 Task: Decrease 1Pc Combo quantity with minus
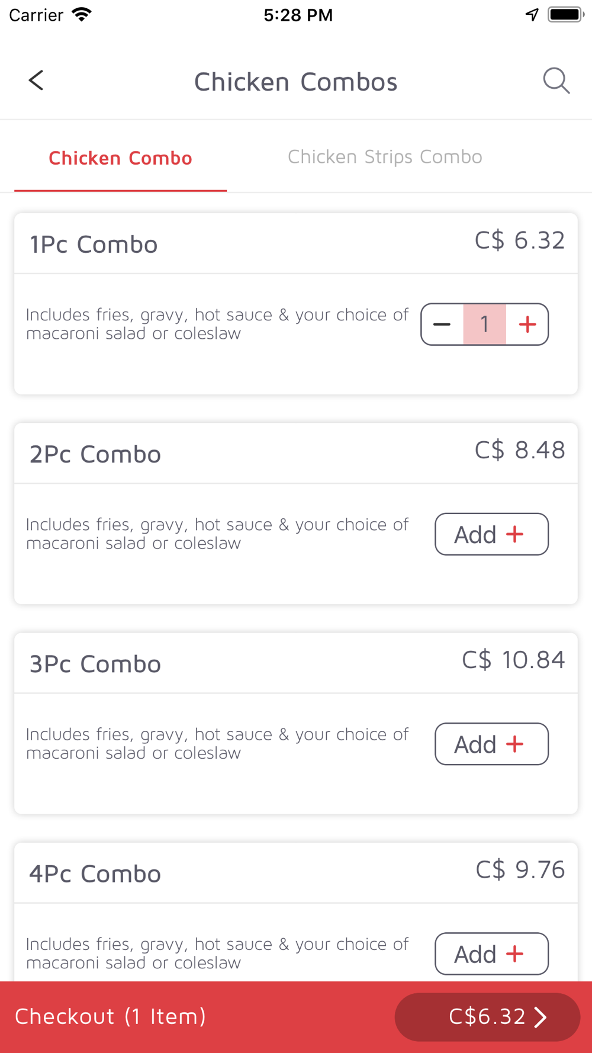click(x=442, y=325)
